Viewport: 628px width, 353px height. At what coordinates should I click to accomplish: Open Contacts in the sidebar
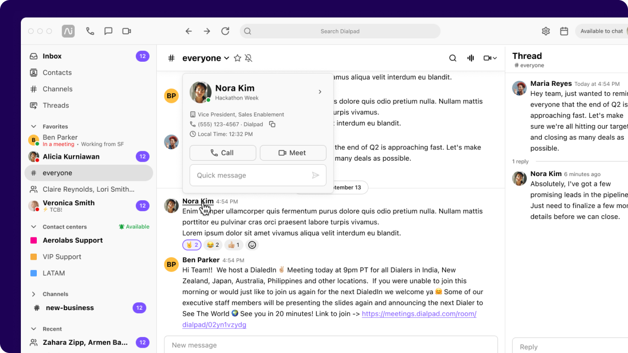tap(89, 73)
